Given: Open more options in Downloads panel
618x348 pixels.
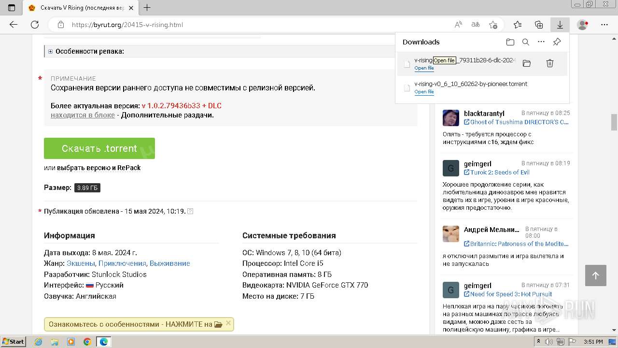Looking at the screenshot, I should pyautogui.click(x=541, y=42).
